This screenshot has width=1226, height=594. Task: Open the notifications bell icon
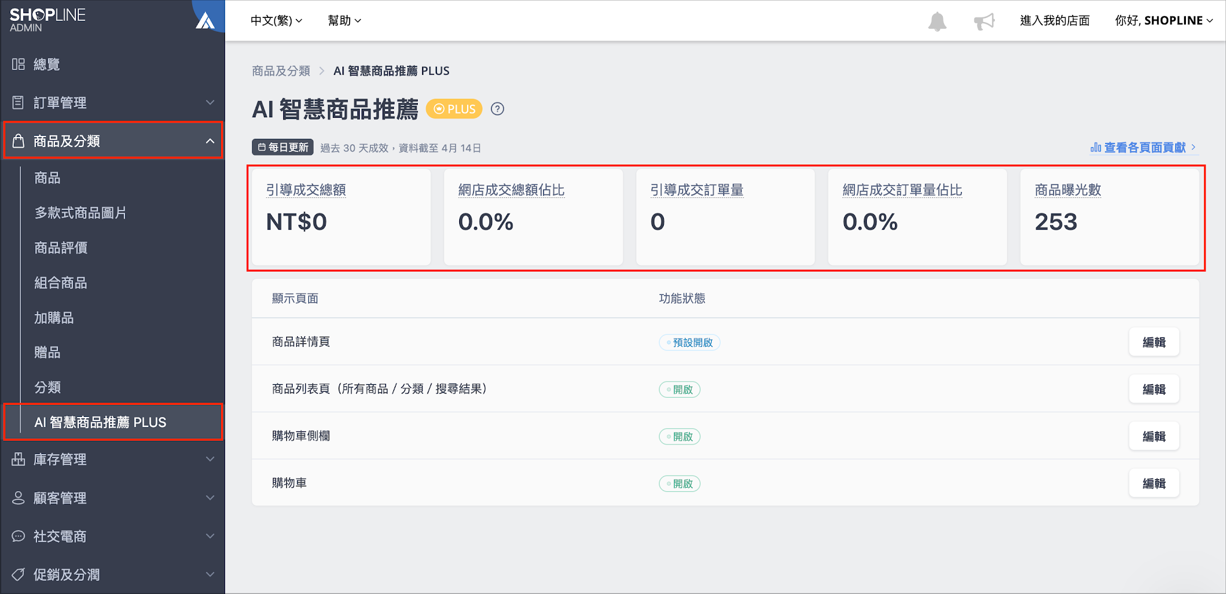937,21
